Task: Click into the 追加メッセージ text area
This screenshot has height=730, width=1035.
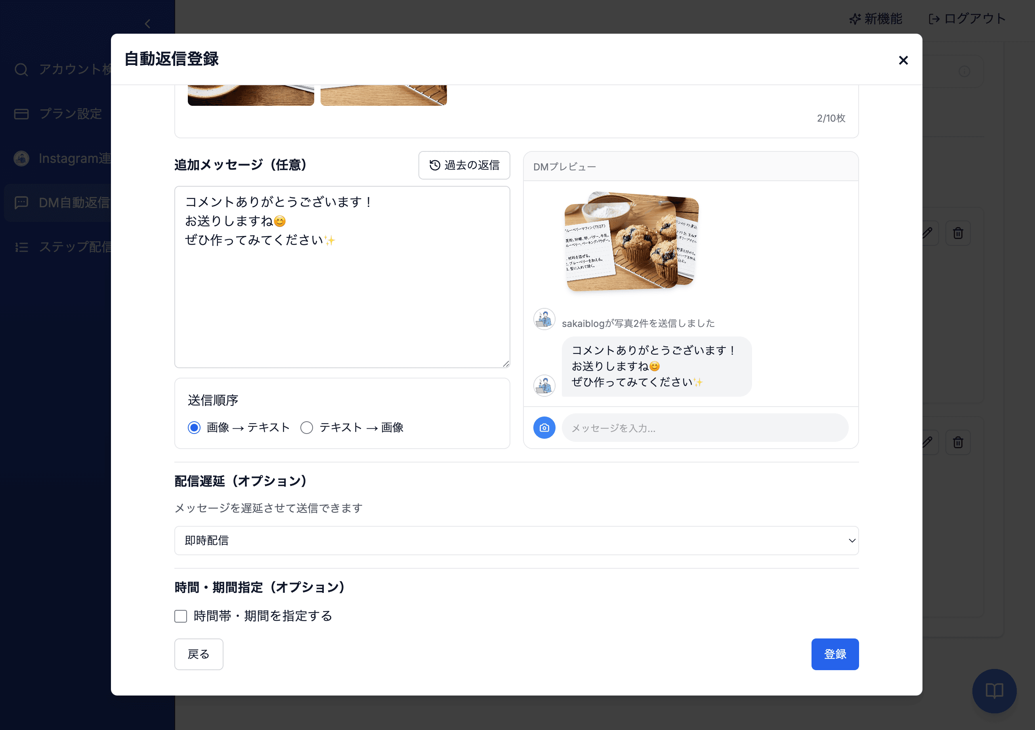Action: [342, 277]
